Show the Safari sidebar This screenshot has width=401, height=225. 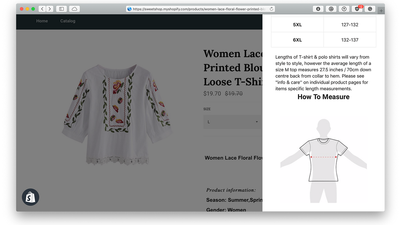61,9
